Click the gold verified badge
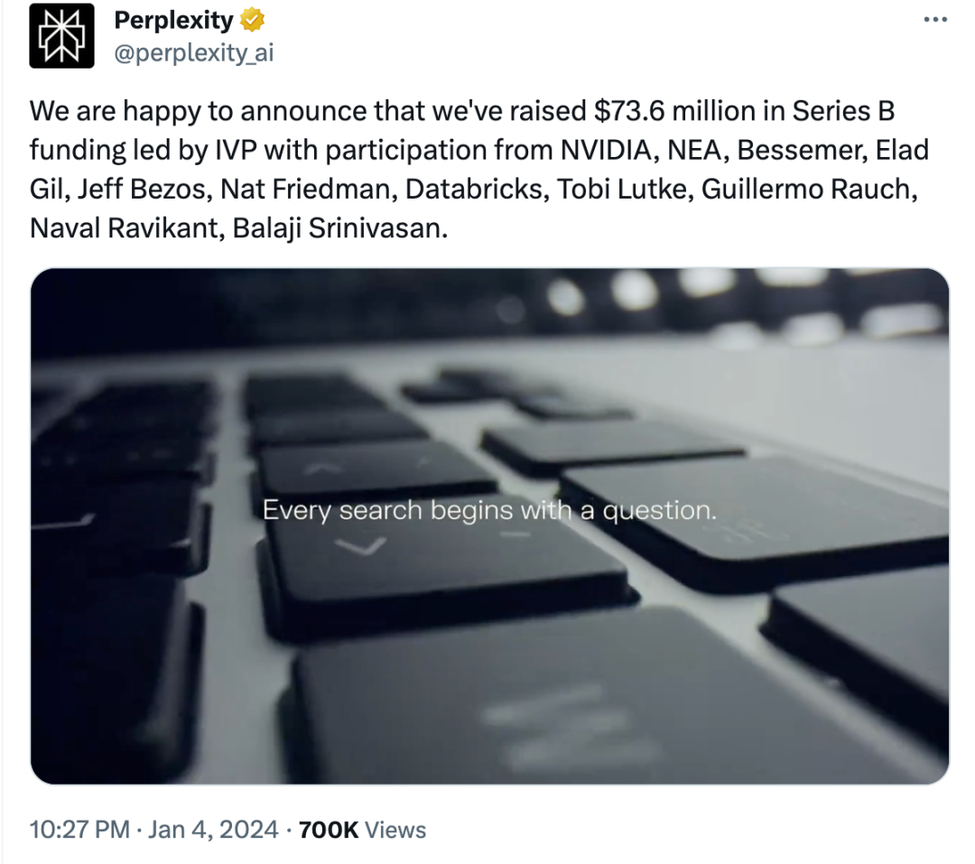 [253, 20]
